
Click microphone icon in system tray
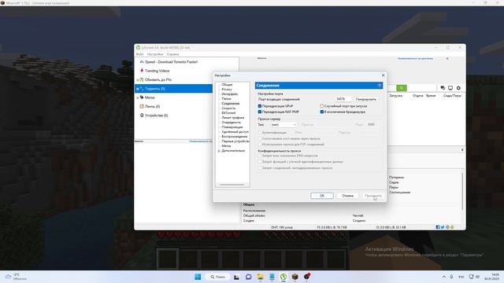(451, 277)
